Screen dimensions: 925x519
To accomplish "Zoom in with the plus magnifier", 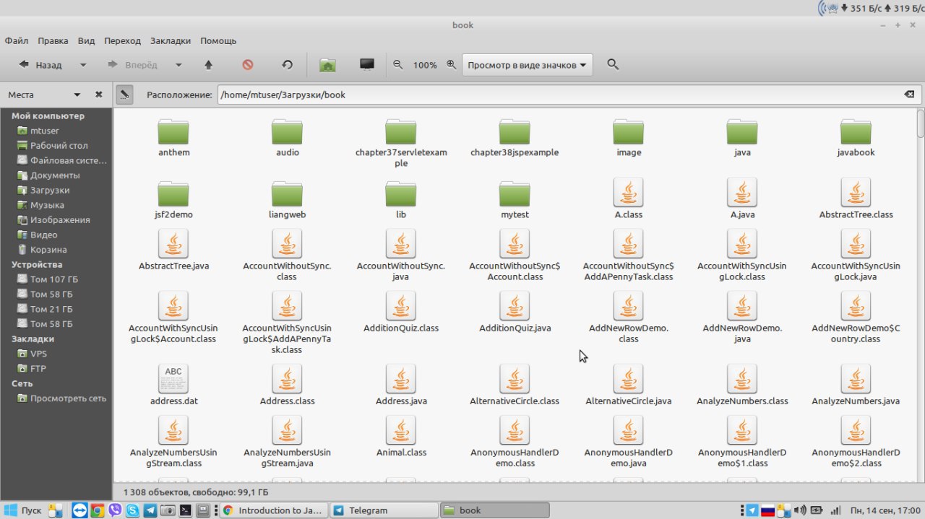I will [x=452, y=65].
